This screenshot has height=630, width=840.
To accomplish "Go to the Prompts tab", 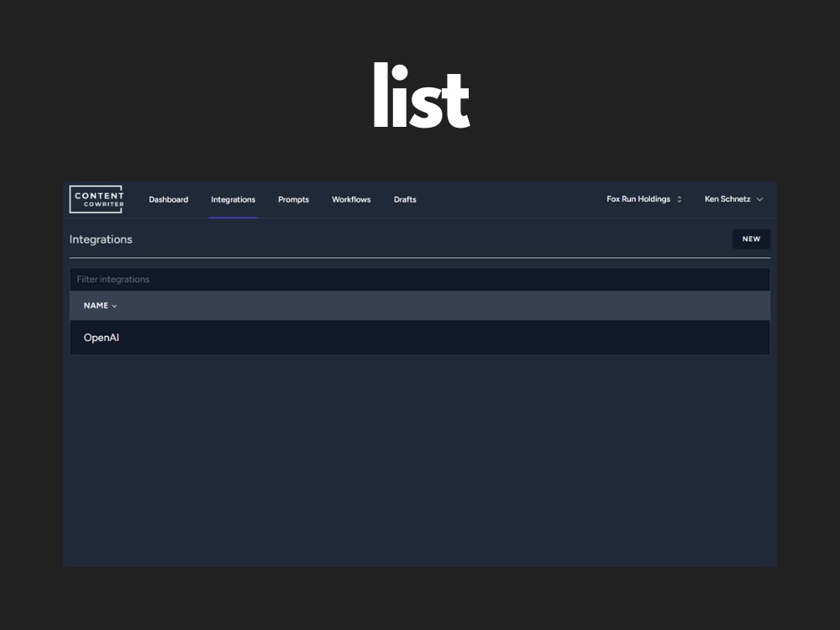I will [x=293, y=199].
